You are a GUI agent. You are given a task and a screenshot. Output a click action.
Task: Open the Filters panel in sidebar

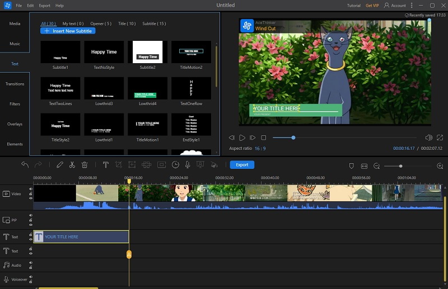pyautogui.click(x=15, y=104)
